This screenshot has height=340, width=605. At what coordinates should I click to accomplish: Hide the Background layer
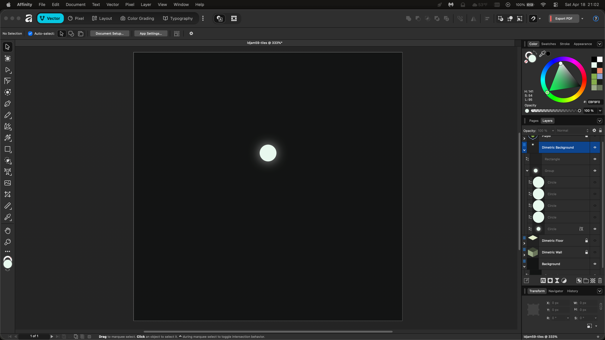click(x=595, y=264)
